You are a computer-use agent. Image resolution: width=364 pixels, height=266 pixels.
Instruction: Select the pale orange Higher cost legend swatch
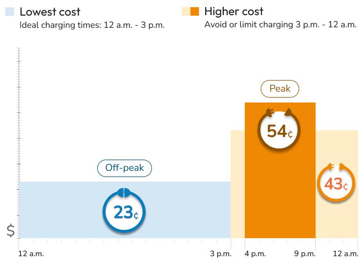tap(185, 11)
